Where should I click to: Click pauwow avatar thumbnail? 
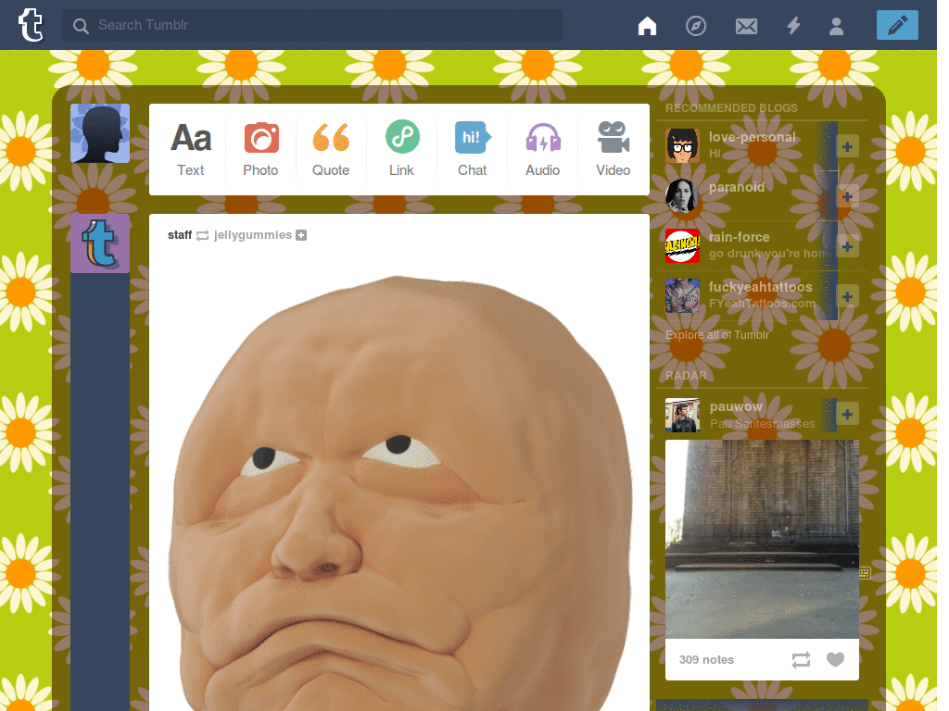click(683, 415)
